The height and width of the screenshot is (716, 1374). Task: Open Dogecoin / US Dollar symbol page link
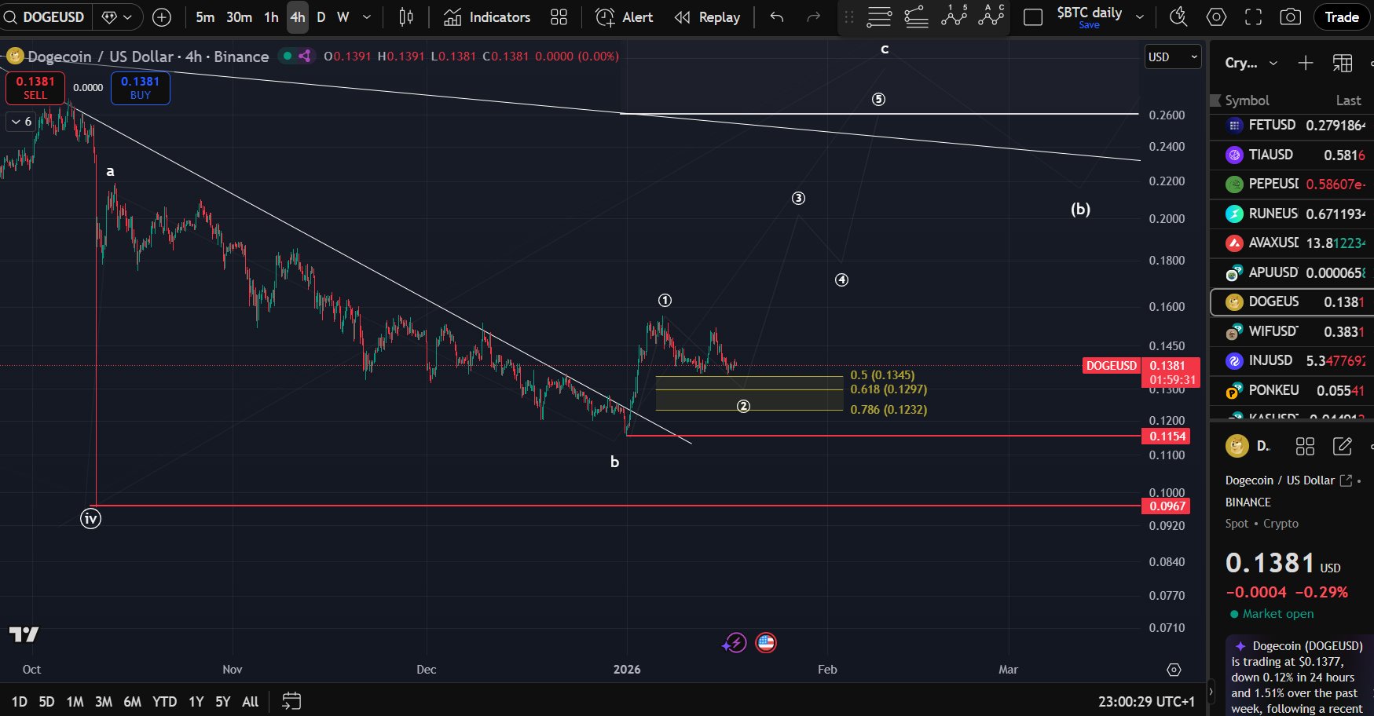(1346, 480)
